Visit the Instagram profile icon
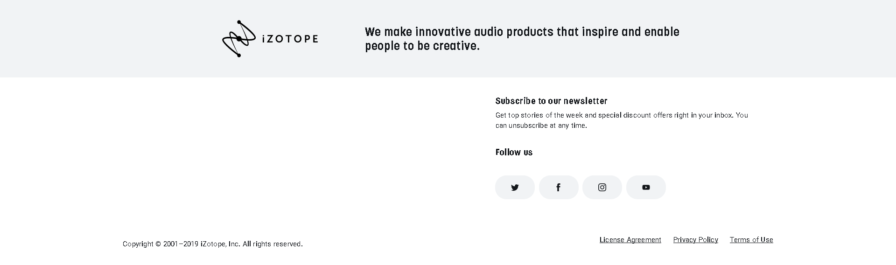Screen dimensions: 896x265 [x=602, y=187]
